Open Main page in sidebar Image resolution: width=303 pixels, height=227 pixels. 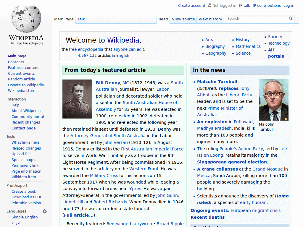click(17, 56)
